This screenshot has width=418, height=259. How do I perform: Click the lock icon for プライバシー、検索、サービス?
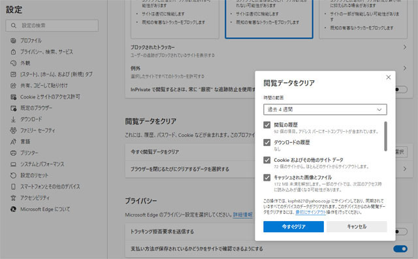(x=13, y=52)
